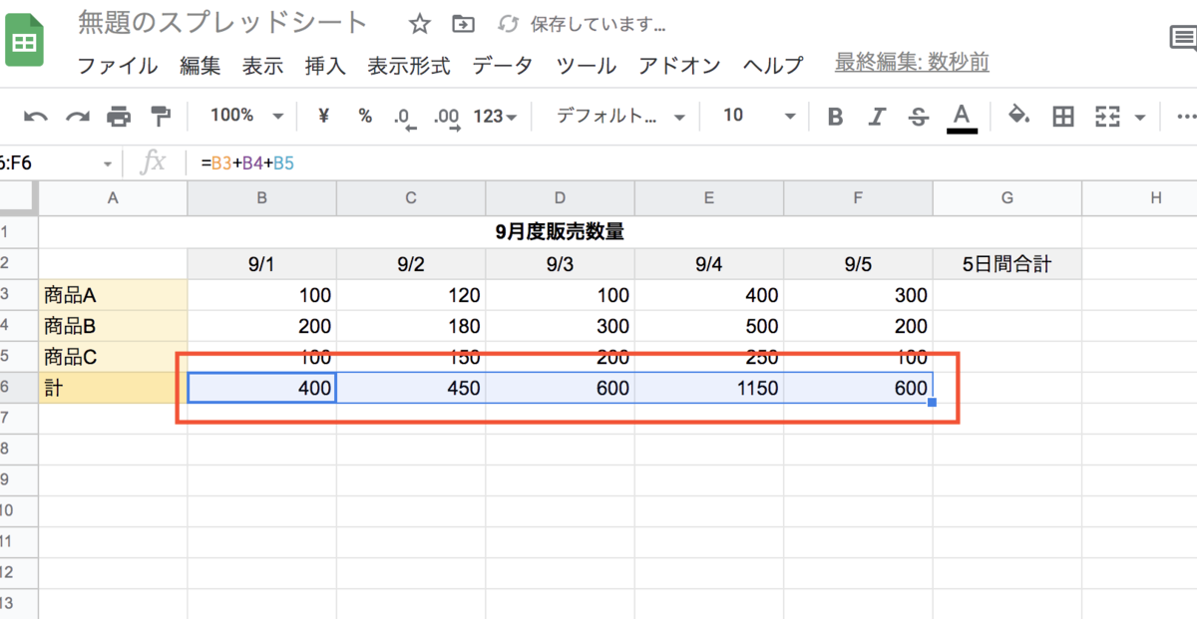Select the Paint format tool
The image size is (1197, 619).
tap(160, 116)
